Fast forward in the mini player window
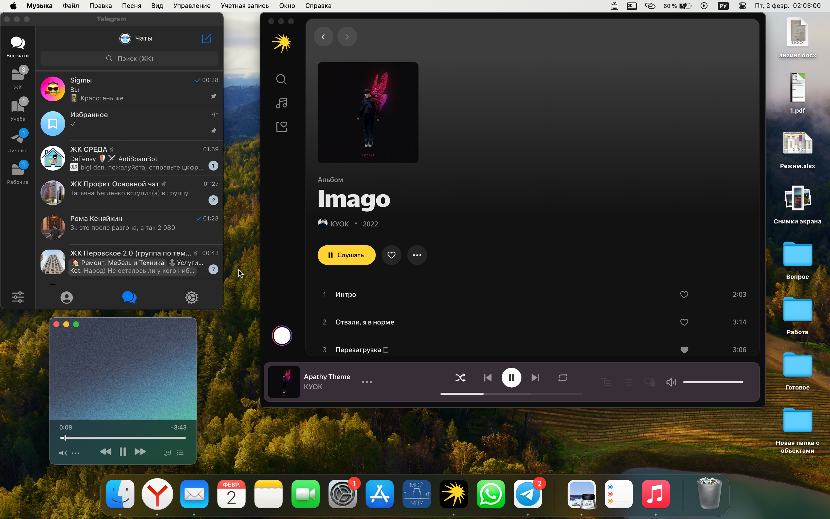Image resolution: width=830 pixels, height=519 pixels. click(x=140, y=452)
